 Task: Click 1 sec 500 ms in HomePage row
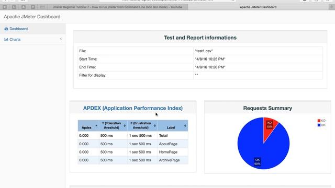pyautogui.click(x=140, y=152)
